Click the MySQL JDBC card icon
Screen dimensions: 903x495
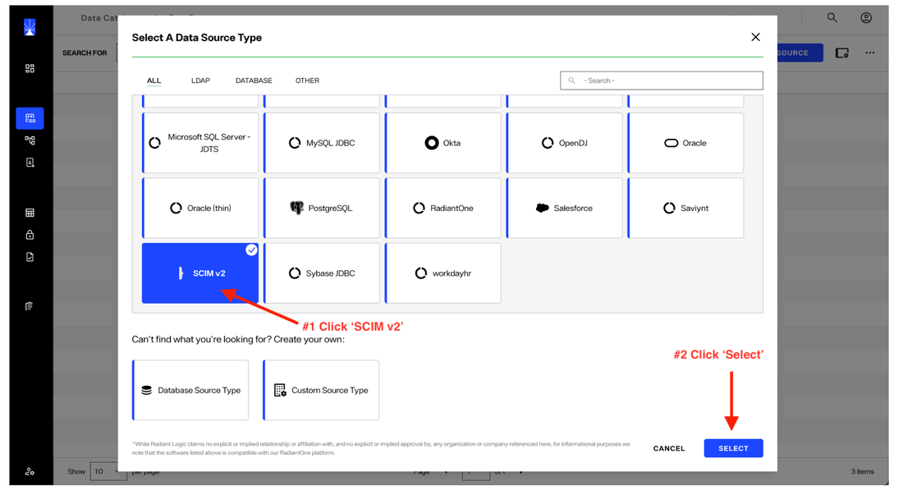point(294,143)
